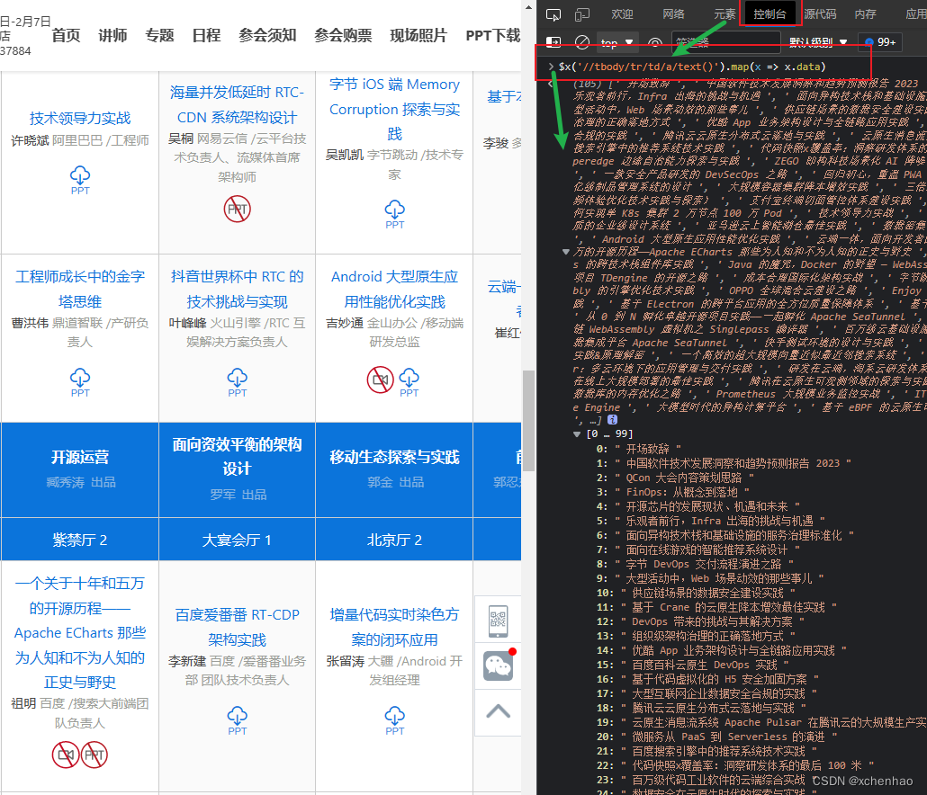Show console sidebar panel icon
Screen dimensions: 927x795
click(x=553, y=42)
